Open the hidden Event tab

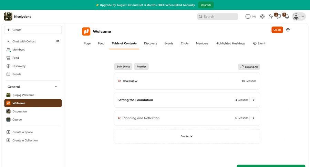coord(259,43)
